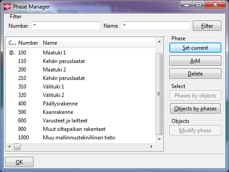
Task: Select phase row Varusteet ja laitteet
Action: [x=81, y=121]
